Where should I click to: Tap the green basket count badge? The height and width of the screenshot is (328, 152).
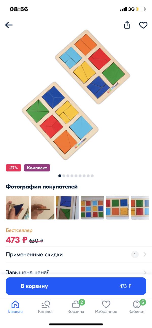pos(82,302)
